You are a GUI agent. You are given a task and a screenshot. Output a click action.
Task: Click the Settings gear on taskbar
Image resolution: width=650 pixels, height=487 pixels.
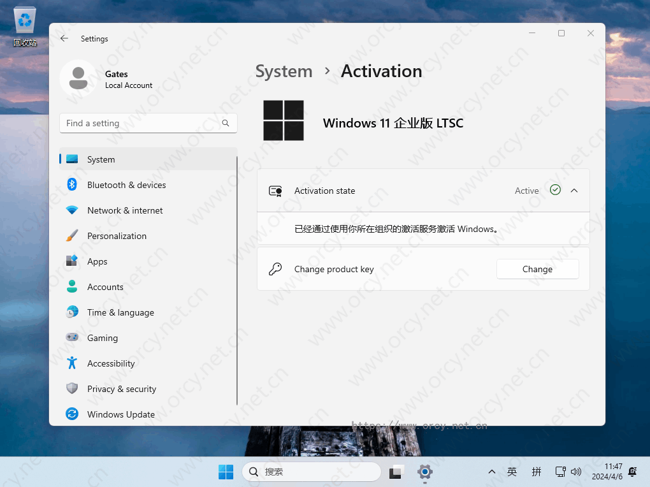[x=425, y=472]
